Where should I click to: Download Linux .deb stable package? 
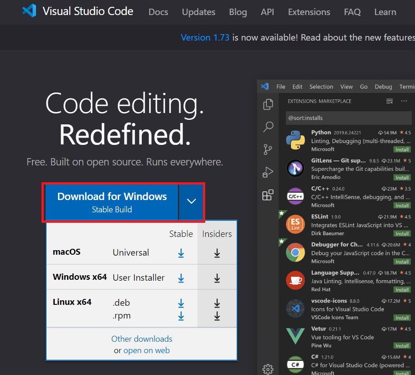point(181,303)
